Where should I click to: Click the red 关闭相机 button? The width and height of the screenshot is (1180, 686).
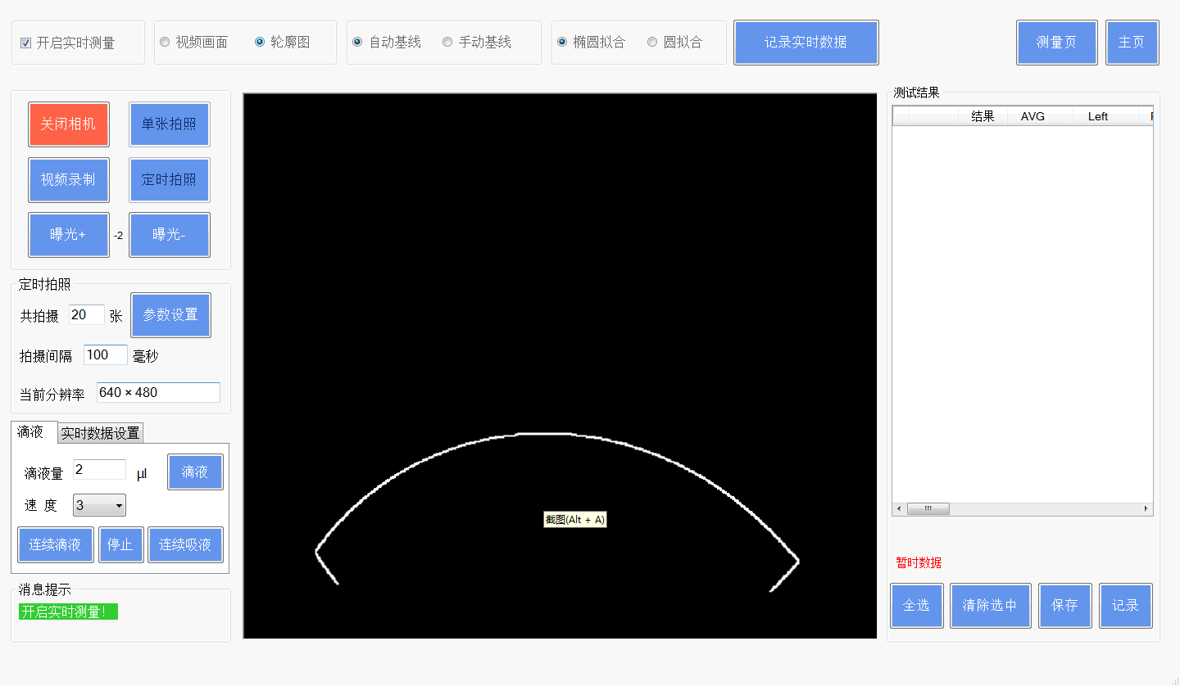[x=68, y=124]
